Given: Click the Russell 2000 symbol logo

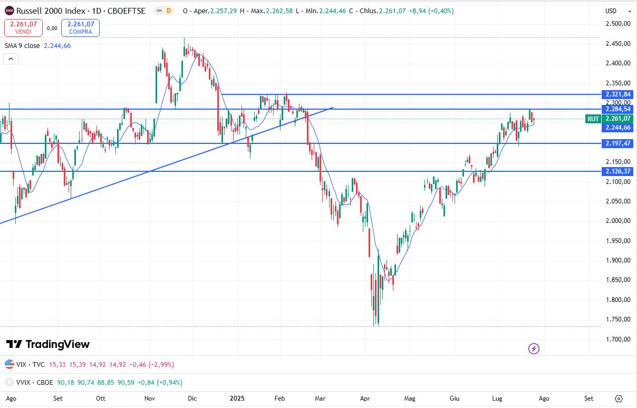Looking at the screenshot, I should coord(9,11).
